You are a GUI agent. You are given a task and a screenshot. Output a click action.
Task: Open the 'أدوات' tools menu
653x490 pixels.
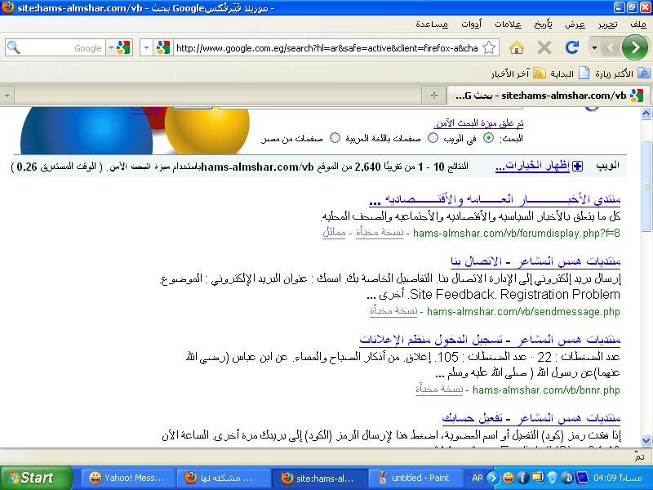469,24
